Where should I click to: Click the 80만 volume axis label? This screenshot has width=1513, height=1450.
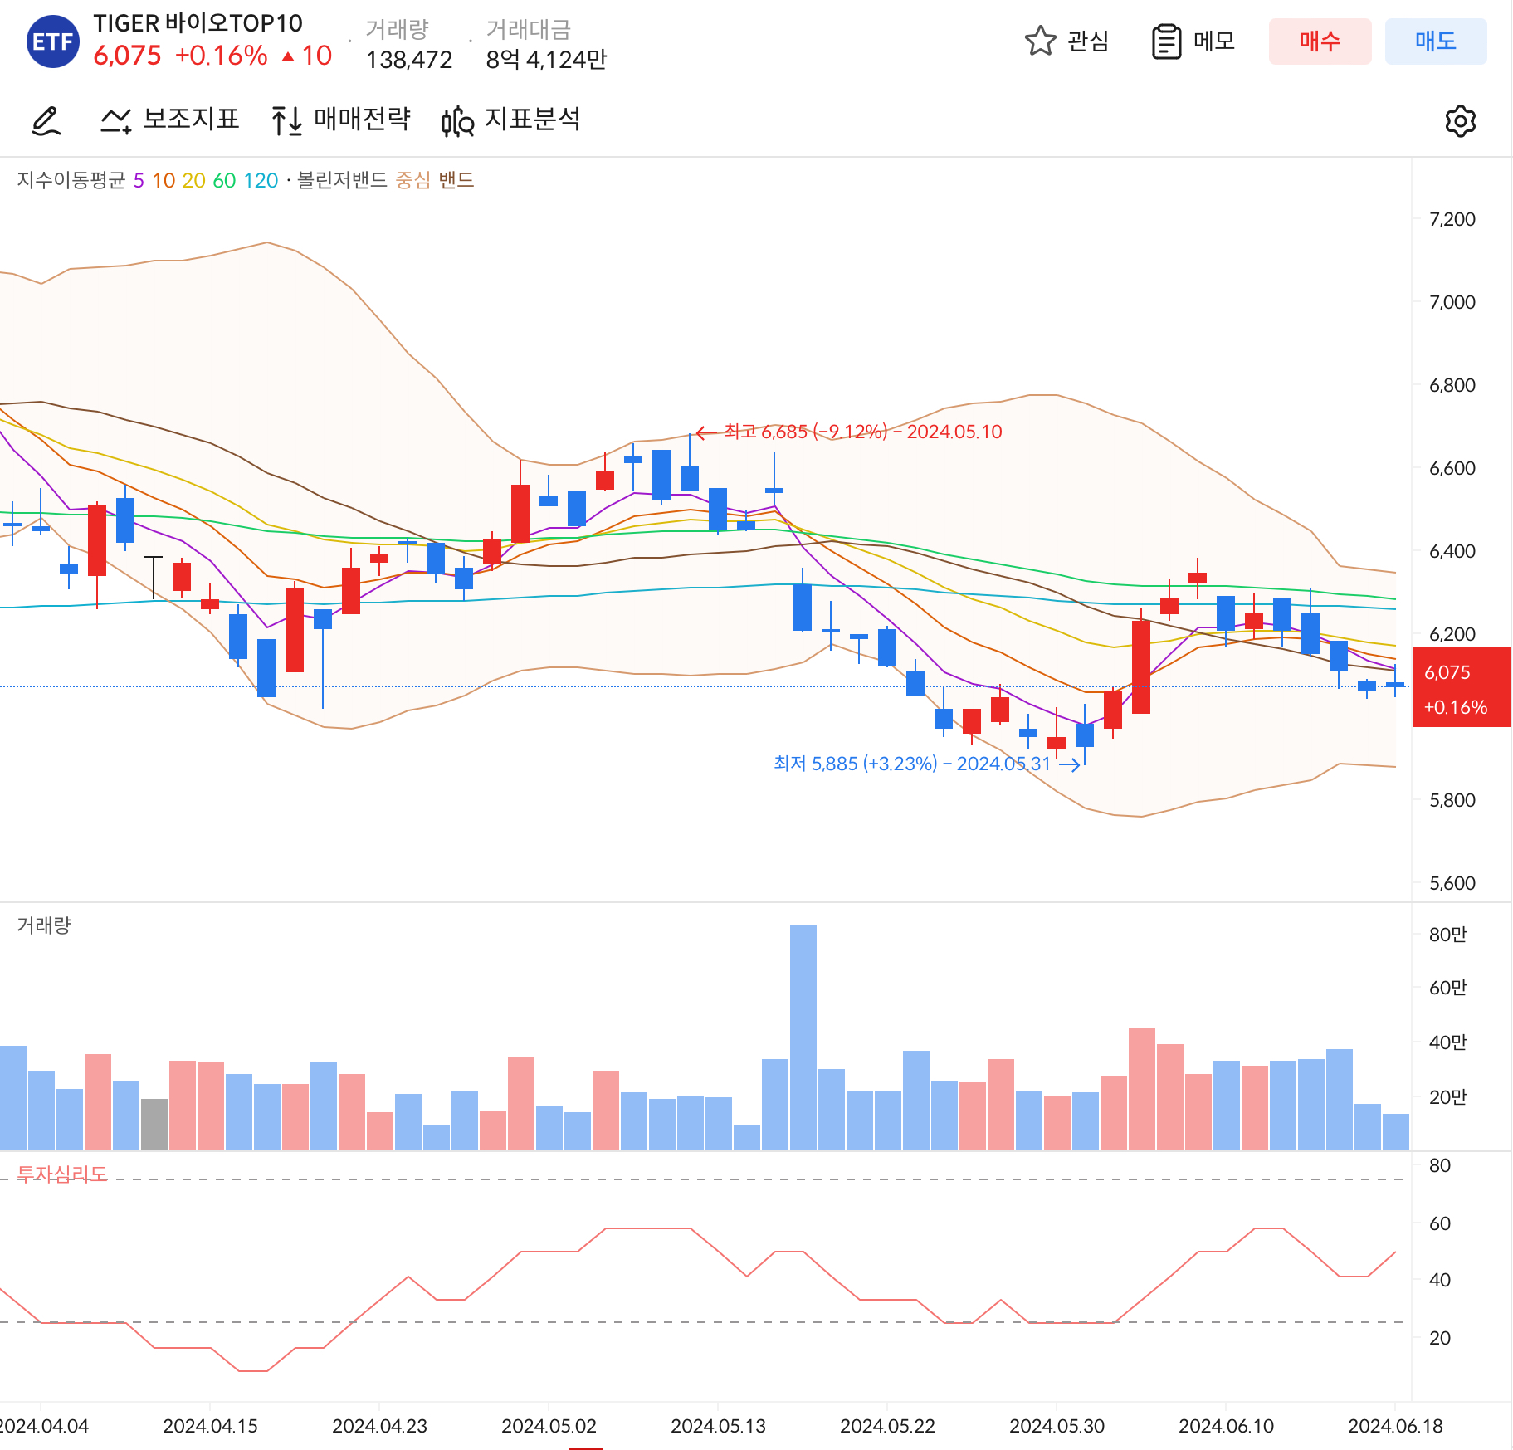(x=1447, y=935)
